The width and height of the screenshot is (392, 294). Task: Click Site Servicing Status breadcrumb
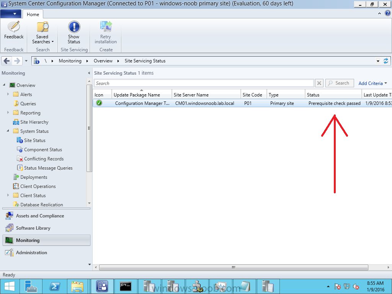pos(145,61)
